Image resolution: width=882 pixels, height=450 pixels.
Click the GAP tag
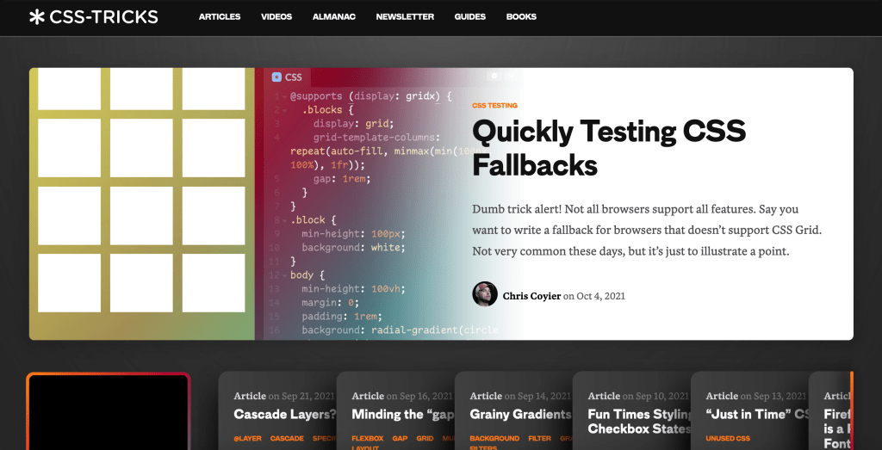click(x=400, y=438)
